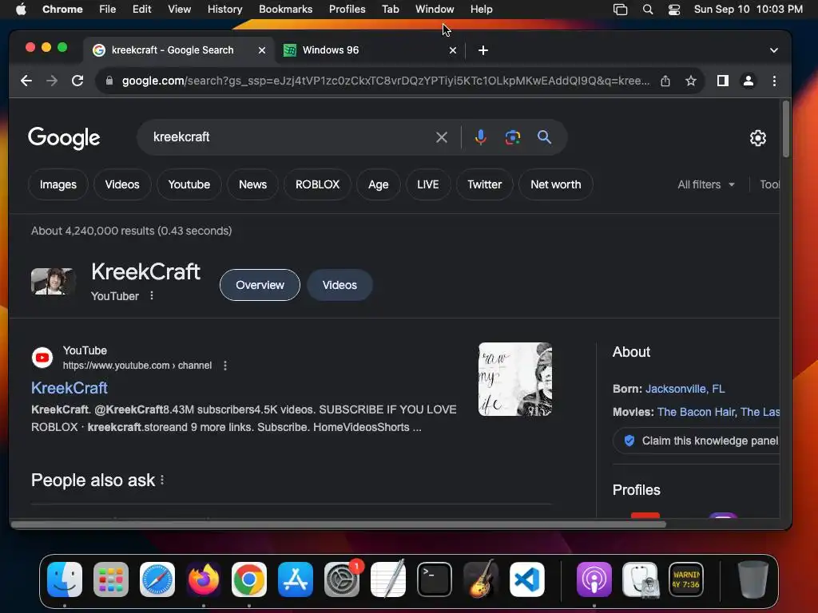Open Spotlight search in menu bar
The width and height of the screenshot is (818, 613).
coord(647,10)
